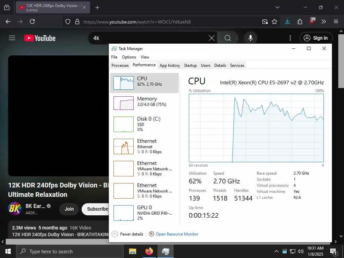The height and width of the screenshot is (258, 344).
Task: Click the Firefox View icon
Action: point(7,7)
